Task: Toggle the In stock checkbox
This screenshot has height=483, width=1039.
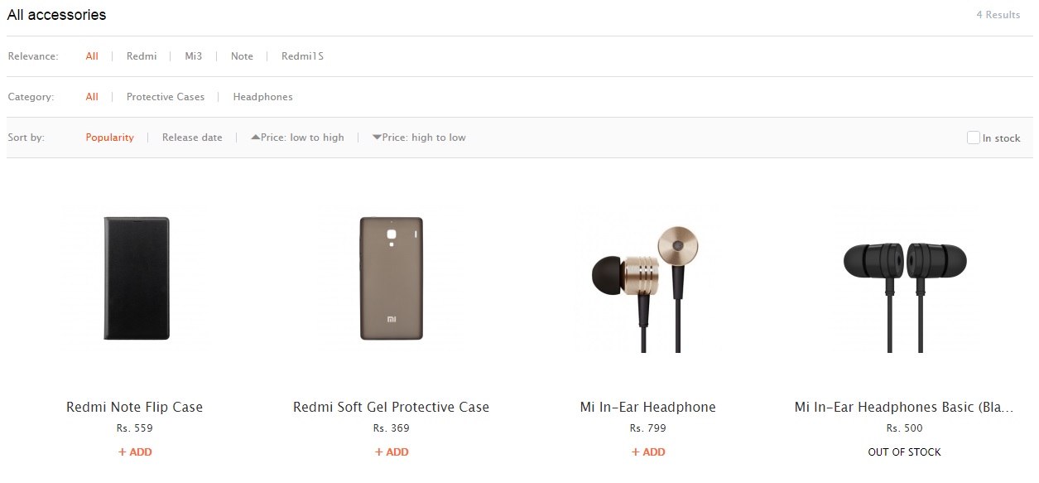Action: point(974,138)
